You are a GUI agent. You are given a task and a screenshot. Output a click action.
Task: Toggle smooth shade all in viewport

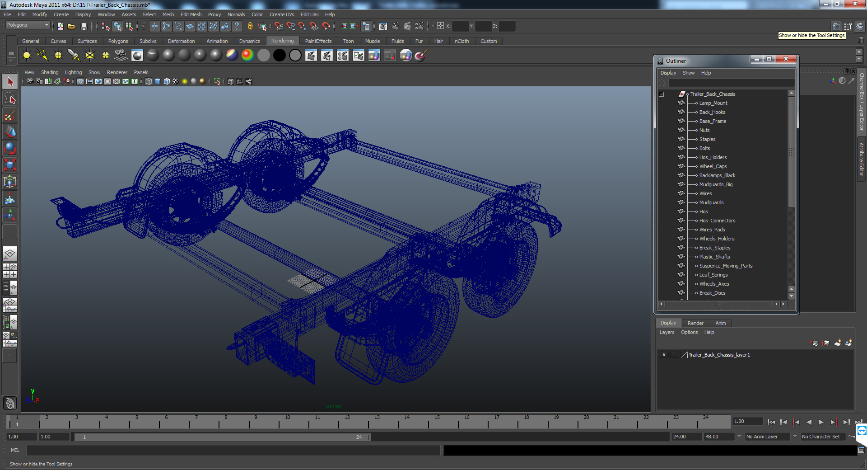[158, 81]
